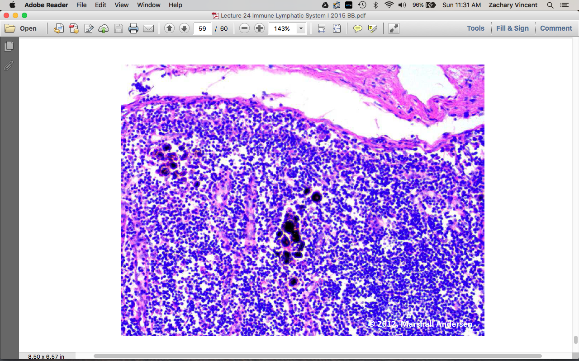Viewport: 579px width, 361px height.
Task: Select the highlight text tool
Action: pos(372,28)
